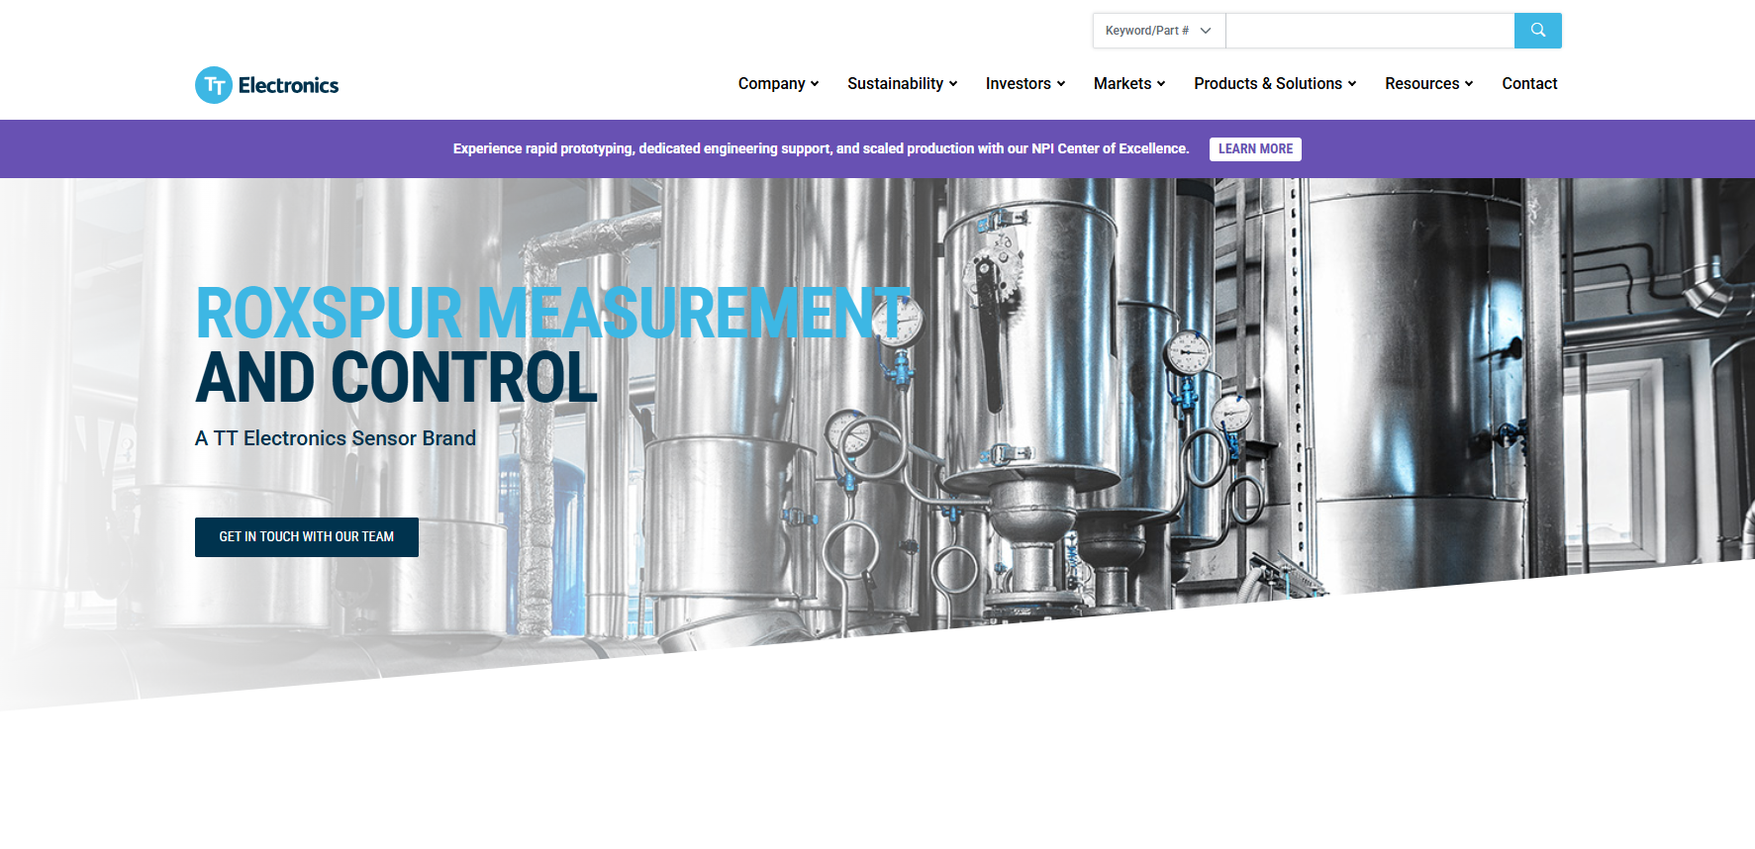Screen dimensions: 1755x849
Task: Click Get In Touch With Our Team
Action: (307, 537)
